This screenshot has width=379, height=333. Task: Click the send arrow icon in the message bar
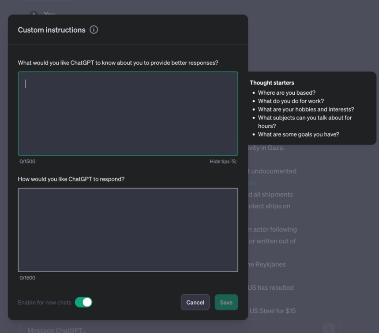(329, 329)
